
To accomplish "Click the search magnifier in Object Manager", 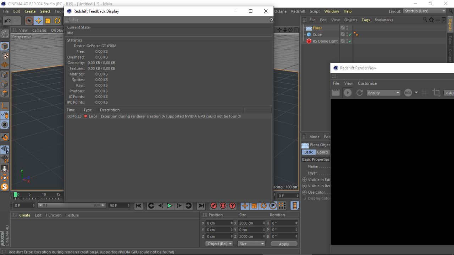I will point(425,20).
